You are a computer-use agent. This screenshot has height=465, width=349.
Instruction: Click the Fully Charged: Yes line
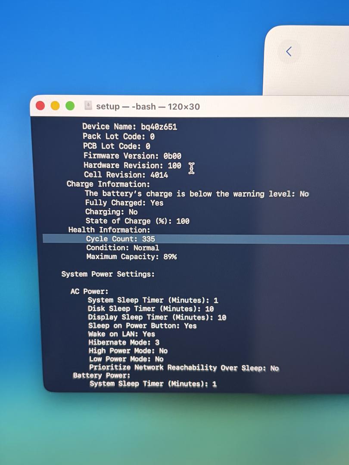click(x=124, y=203)
